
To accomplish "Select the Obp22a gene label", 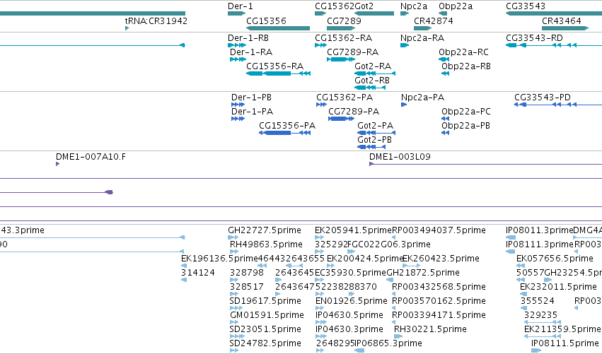I will [x=456, y=6].
